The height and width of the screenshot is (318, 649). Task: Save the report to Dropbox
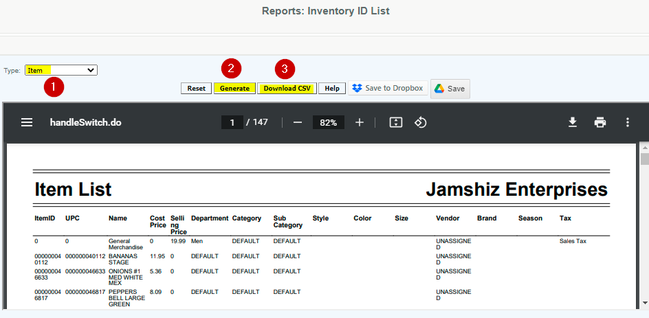click(388, 89)
